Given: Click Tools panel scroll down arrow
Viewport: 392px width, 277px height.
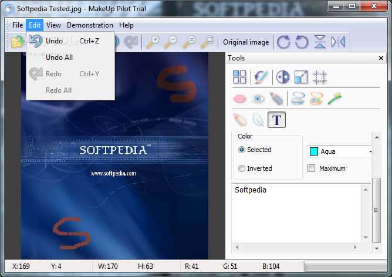Looking at the screenshot, I should (x=377, y=248).
